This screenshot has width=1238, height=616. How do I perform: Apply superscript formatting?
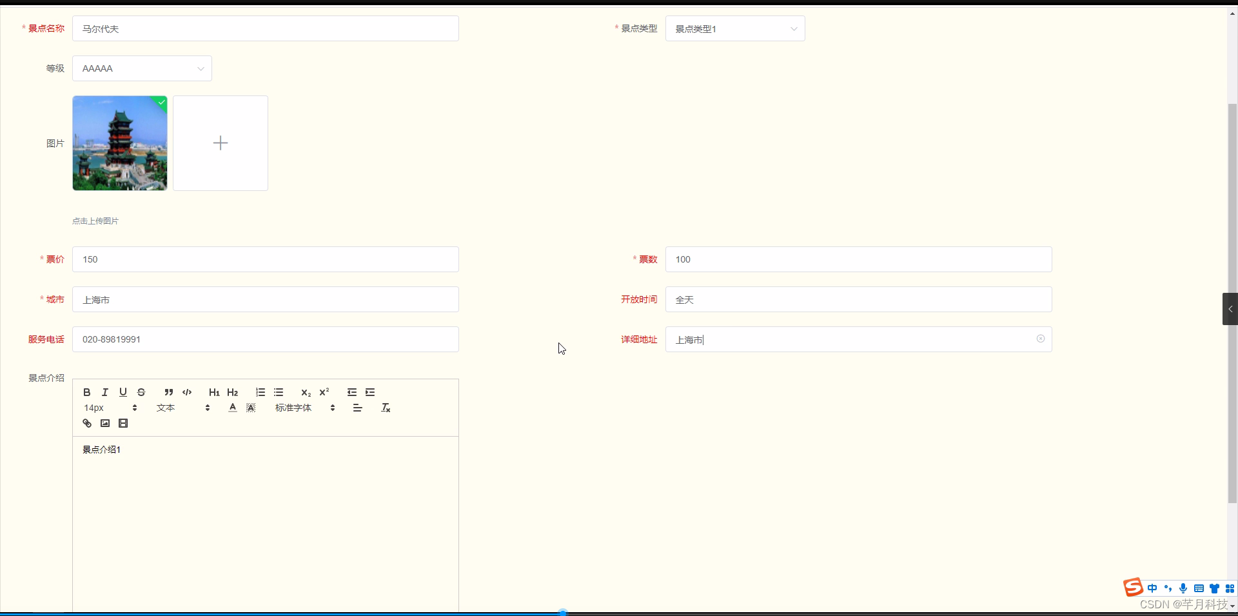point(324,392)
